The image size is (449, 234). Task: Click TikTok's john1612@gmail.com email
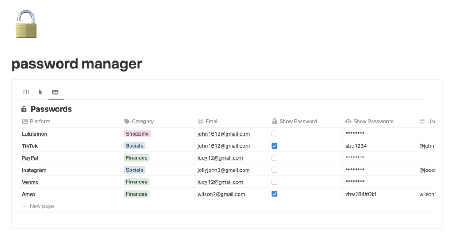224,146
